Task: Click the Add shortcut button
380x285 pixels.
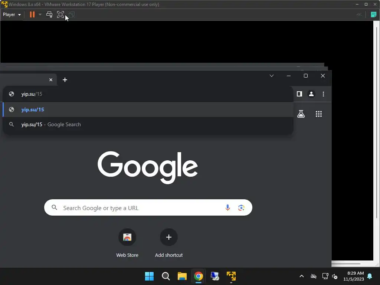Action: (169, 243)
